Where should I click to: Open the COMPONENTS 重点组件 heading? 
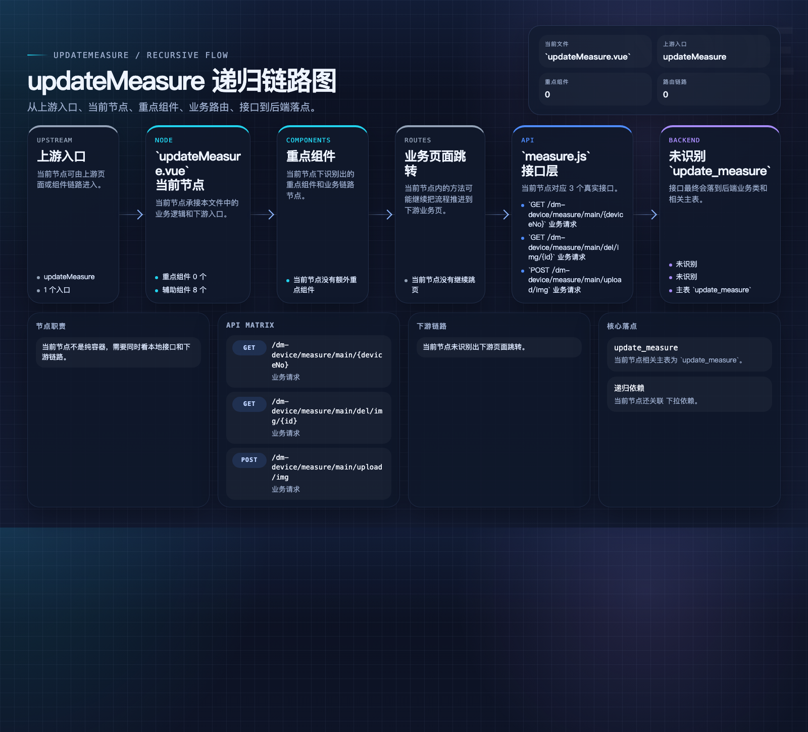tap(311, 156)
